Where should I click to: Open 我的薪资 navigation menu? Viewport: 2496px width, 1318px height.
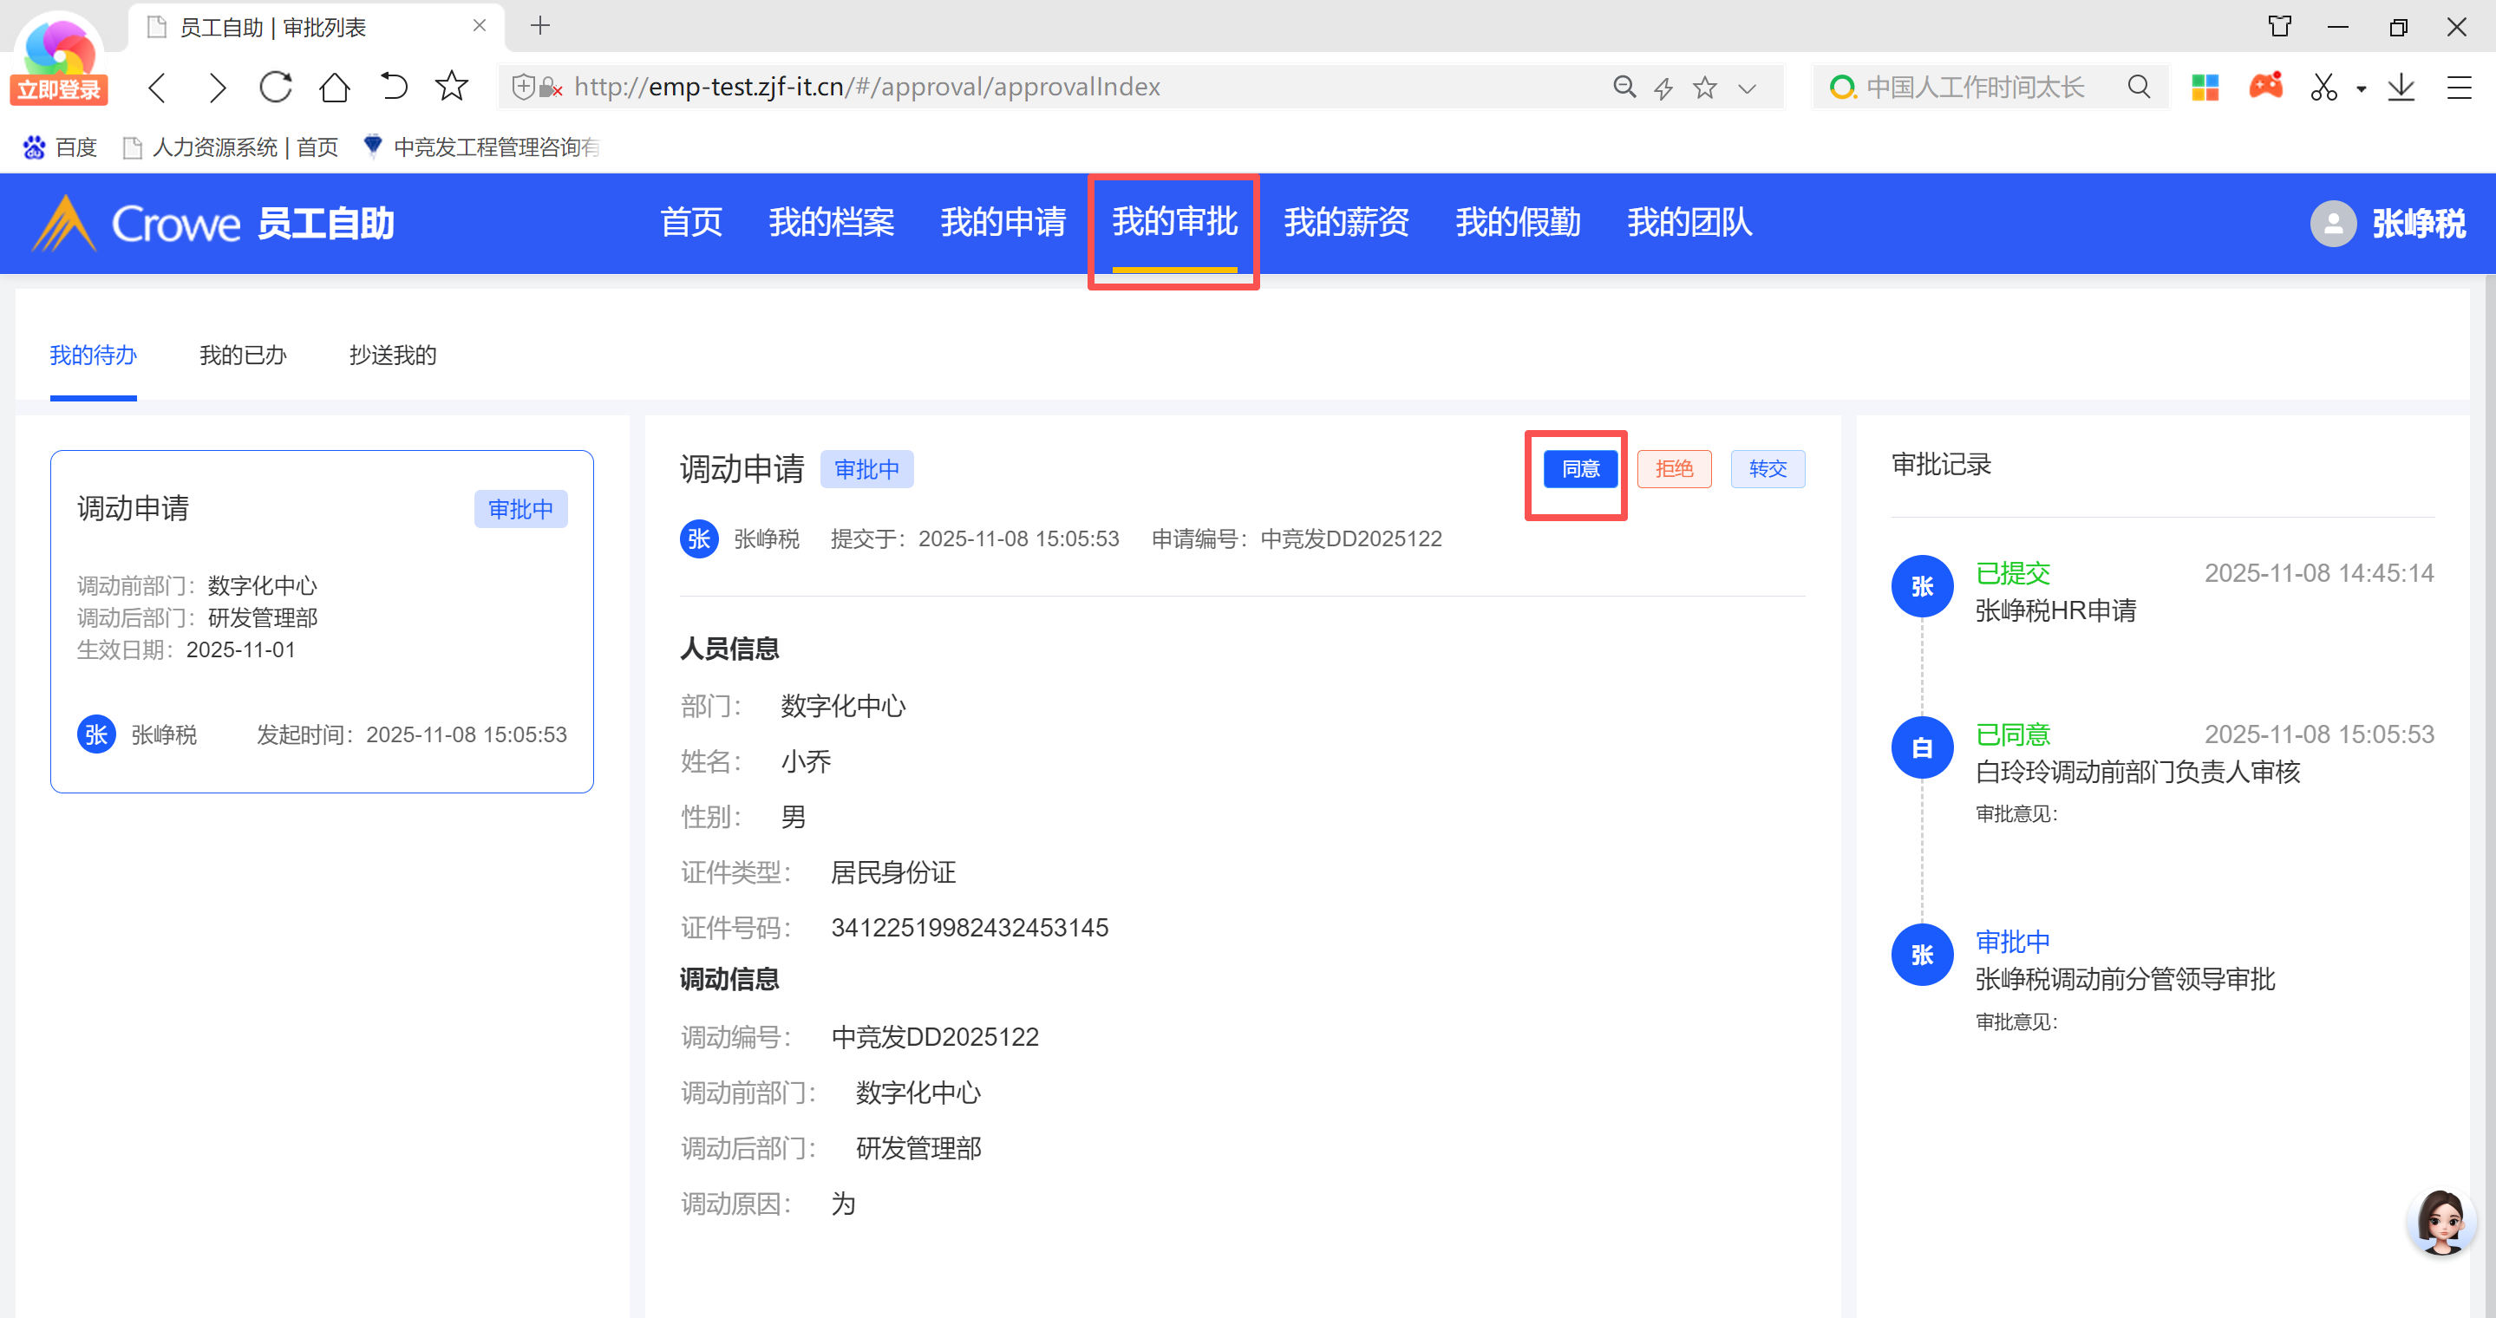(x=1346, y=223)
